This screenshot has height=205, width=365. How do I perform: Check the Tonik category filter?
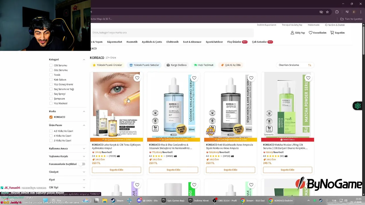click(51, 75)
